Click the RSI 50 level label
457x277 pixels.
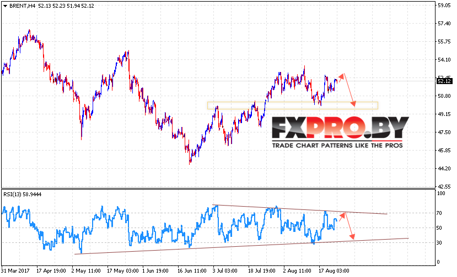[x=439, y=228]
